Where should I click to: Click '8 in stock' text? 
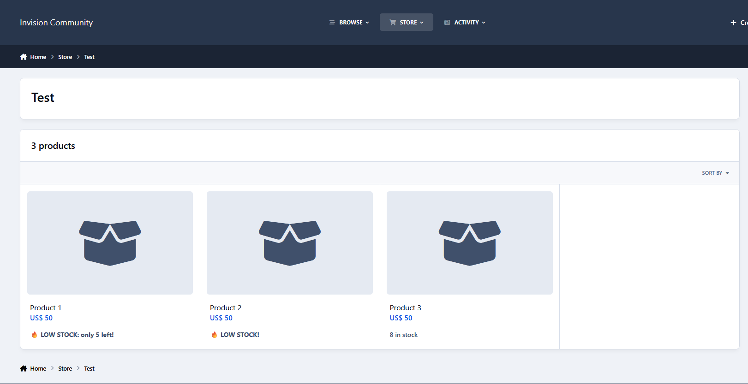(404, 335)
